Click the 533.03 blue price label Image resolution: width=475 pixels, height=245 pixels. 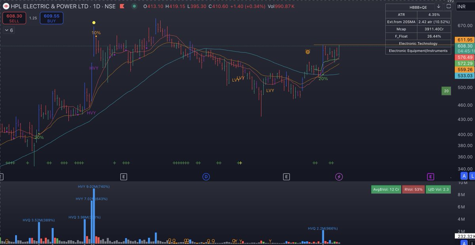pyautogui.click(x=465, y=76)
